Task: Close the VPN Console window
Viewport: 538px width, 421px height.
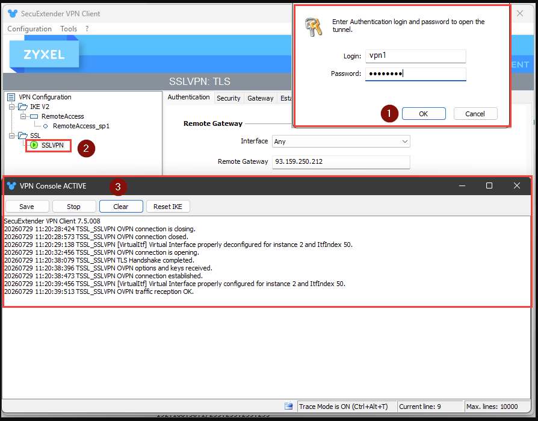Action: coord(517,186)
